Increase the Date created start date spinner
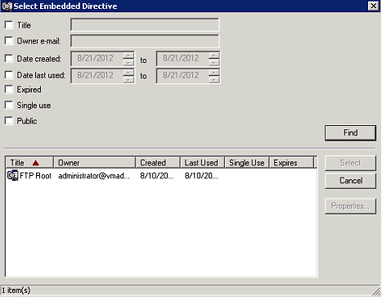Viewport: 382px width, 297px height. (128, 56)
